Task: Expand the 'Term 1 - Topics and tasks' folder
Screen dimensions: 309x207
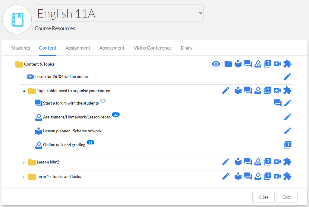Action: (24, 177)
